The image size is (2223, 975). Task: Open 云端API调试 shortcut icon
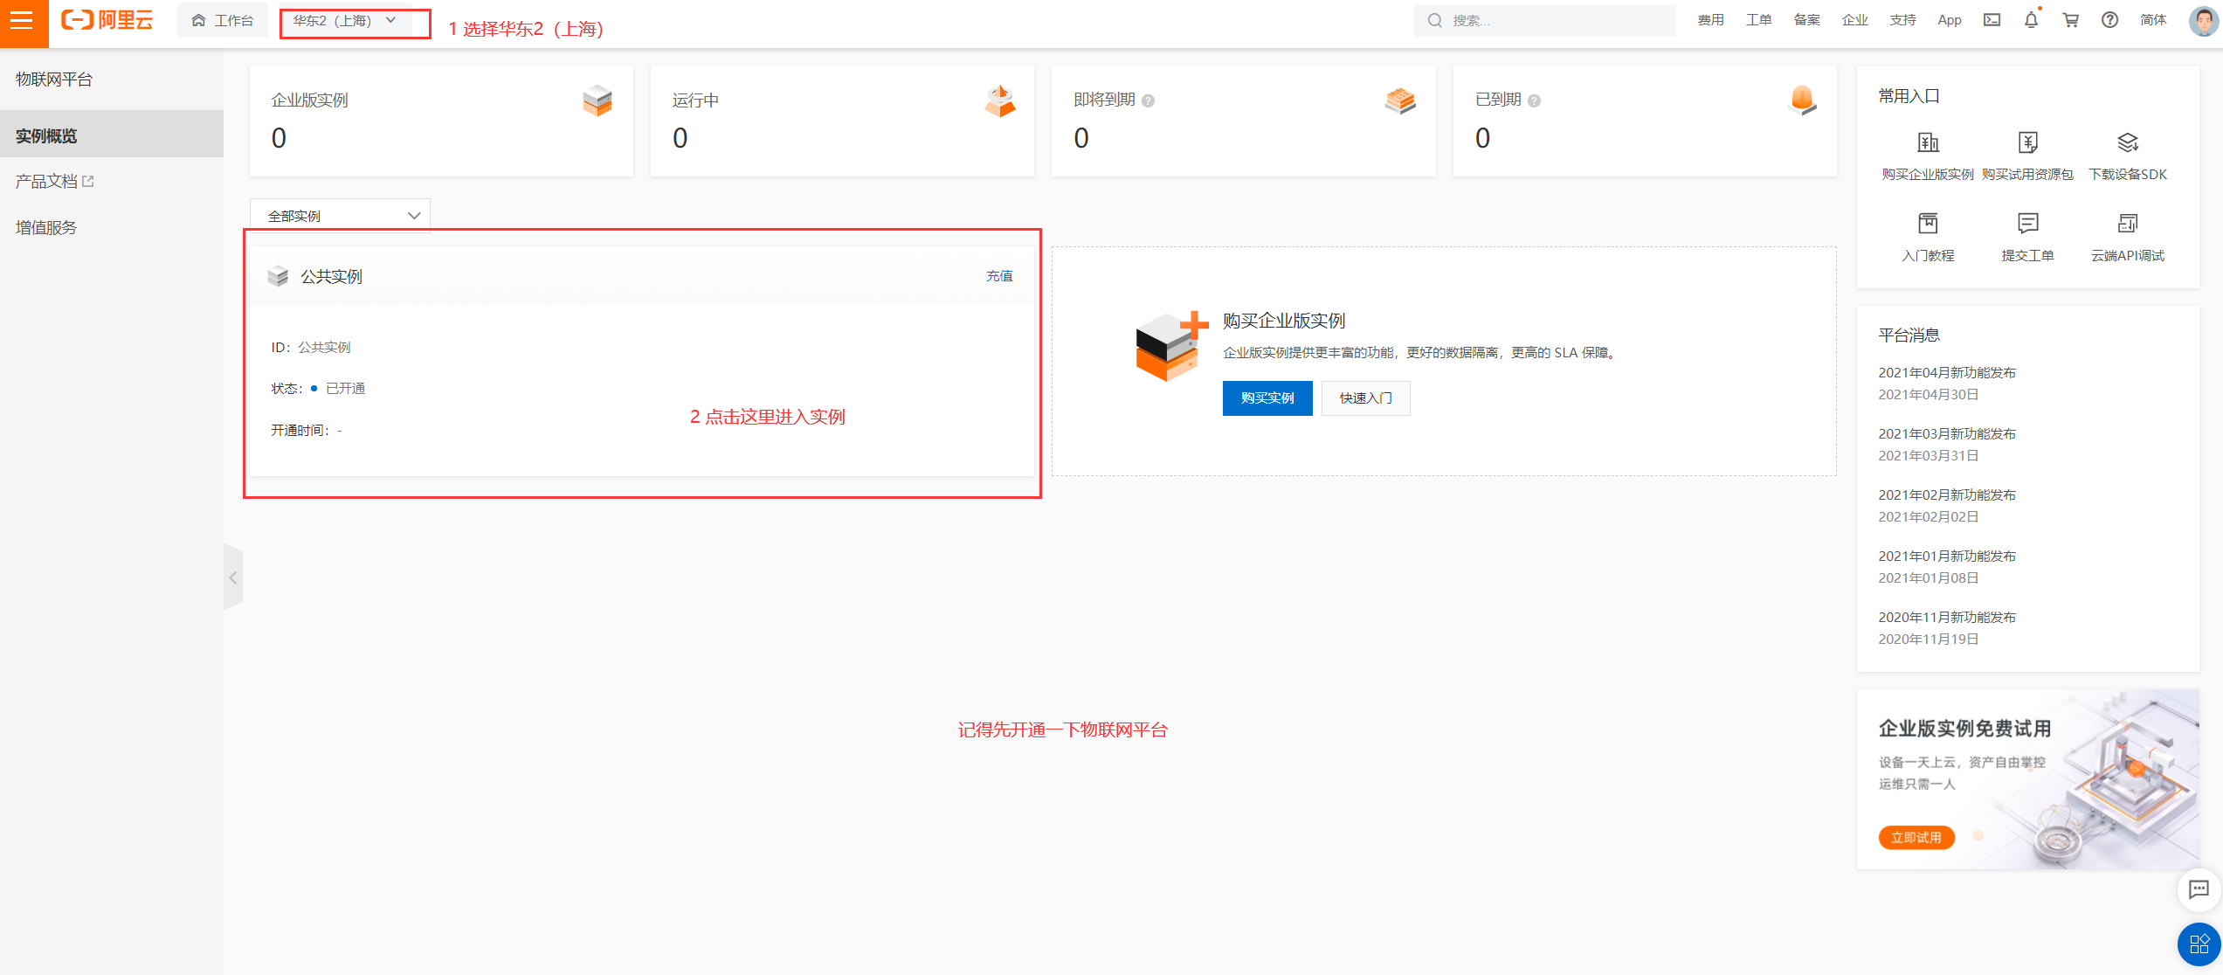(x=2127, y=225)
